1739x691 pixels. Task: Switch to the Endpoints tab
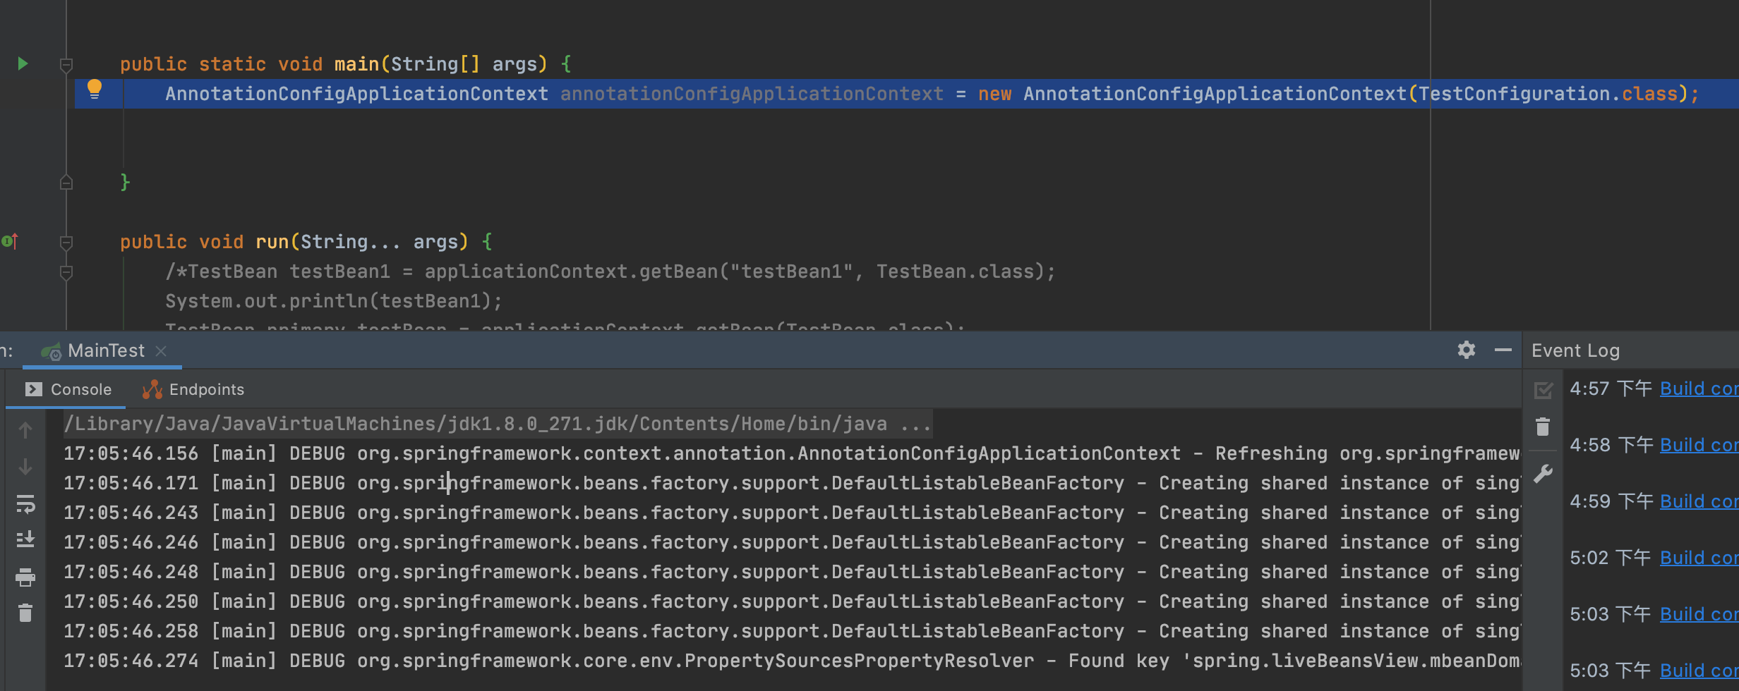[193, 389]
